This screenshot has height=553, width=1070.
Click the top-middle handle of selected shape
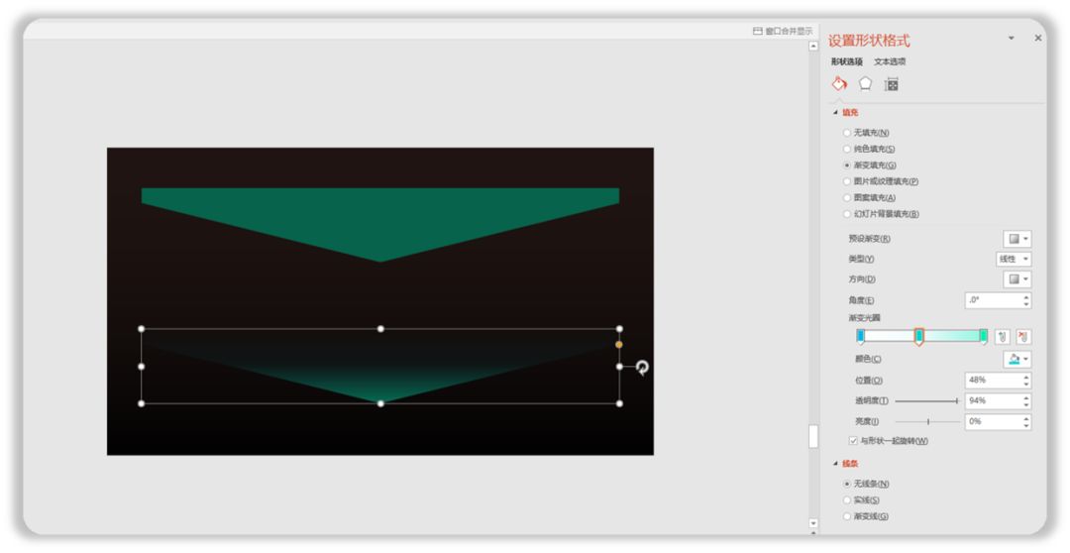click(x=380, y=329)
